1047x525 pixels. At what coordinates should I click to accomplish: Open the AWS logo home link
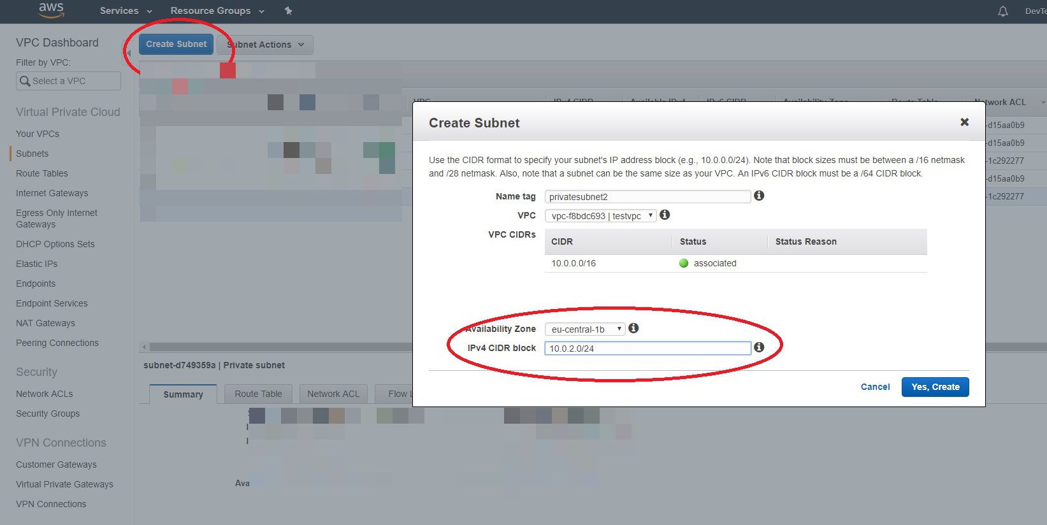(x=51, y=10)
